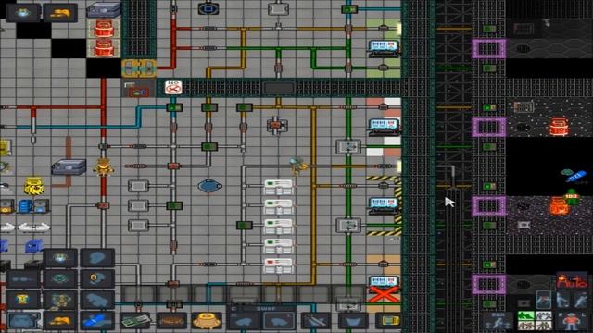This screenshot has height=333, width=593.
Task: Click the green tank labeled 100
Action: pos(572,198)
